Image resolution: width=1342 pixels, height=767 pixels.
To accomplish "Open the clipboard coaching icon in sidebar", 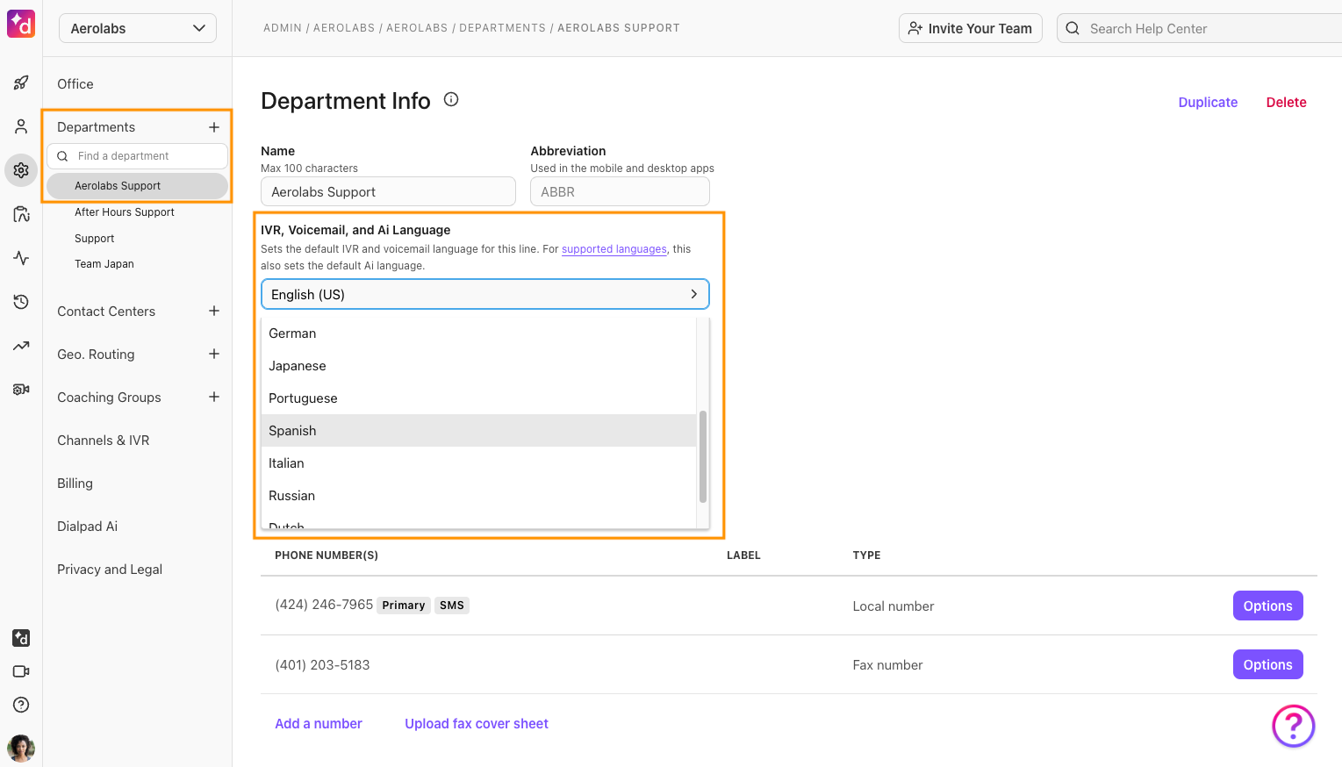I will click(21, 214).
